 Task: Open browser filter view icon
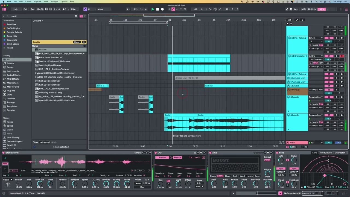81,16
